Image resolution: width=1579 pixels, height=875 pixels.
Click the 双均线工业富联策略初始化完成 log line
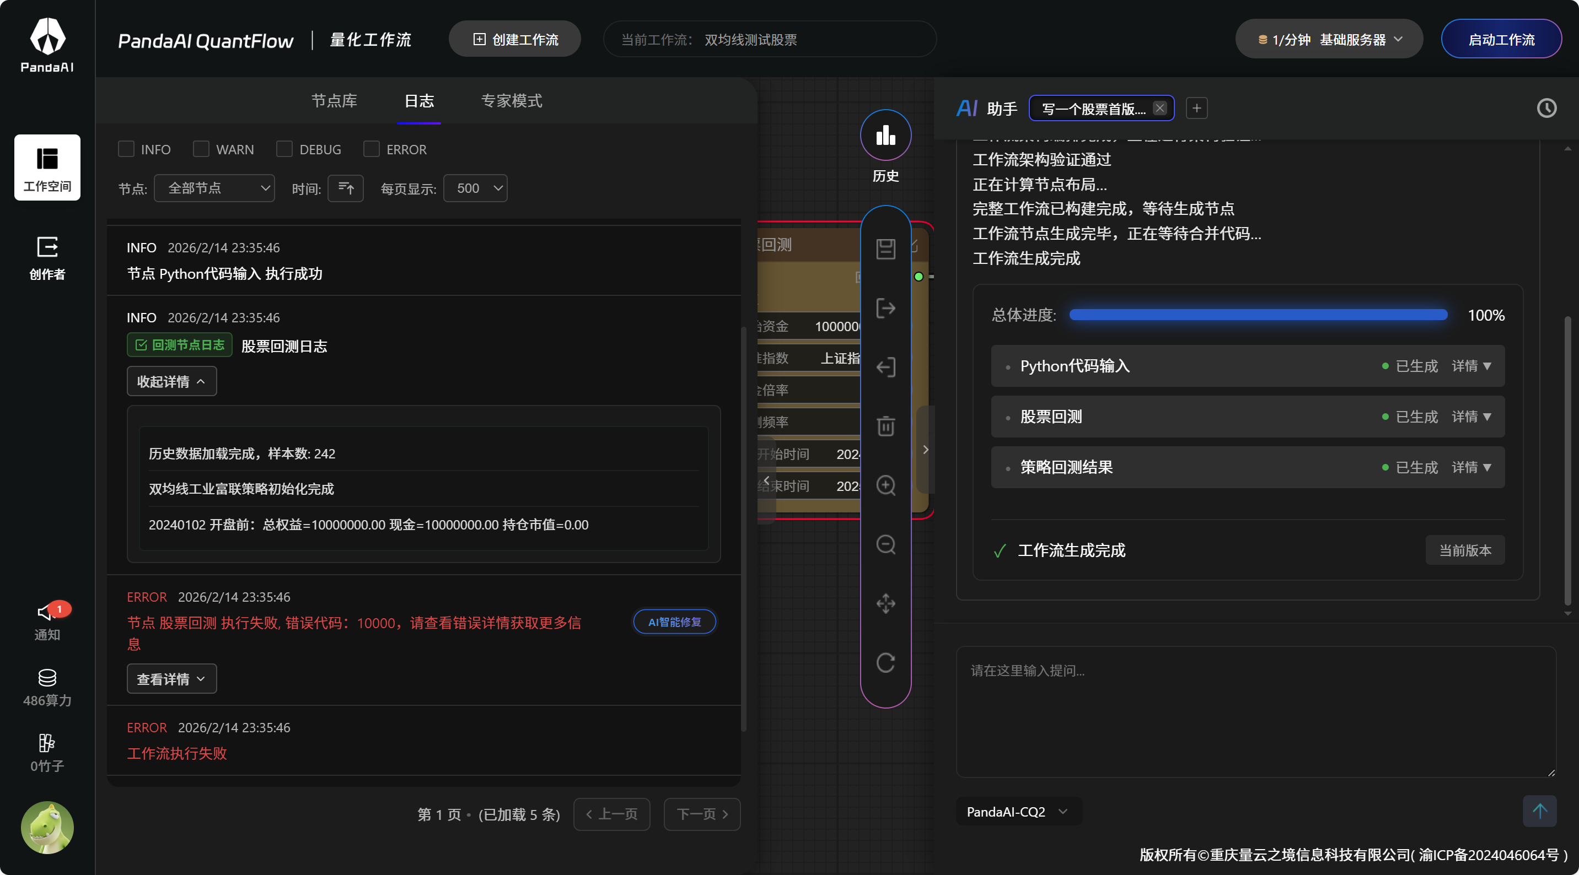pos(241,489)
